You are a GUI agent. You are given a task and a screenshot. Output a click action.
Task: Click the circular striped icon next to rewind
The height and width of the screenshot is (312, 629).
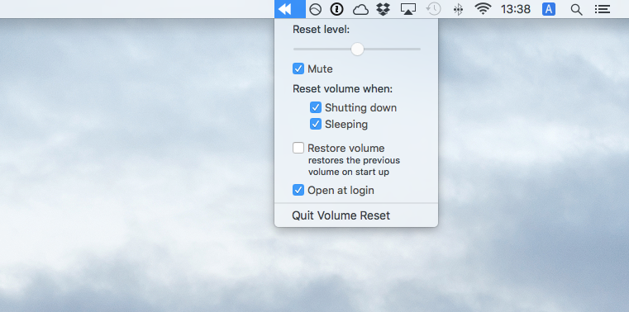[315, 10]
